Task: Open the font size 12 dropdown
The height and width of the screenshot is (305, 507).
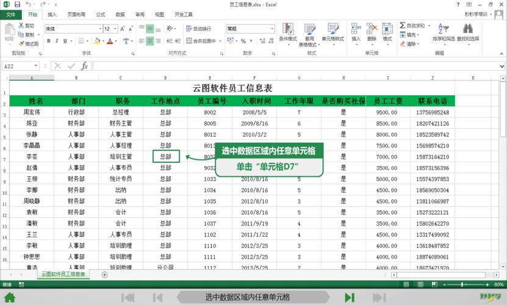Action: point(115,29)
